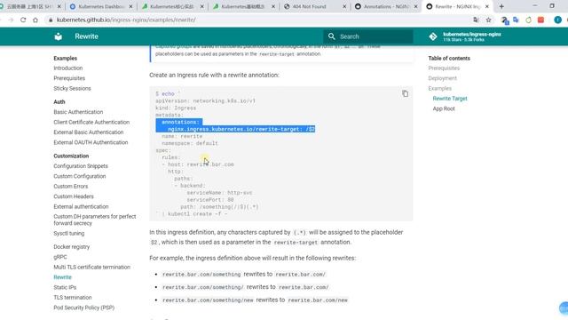Open Custom Headers page
The image size is (568, 320).
click(74, 196)
